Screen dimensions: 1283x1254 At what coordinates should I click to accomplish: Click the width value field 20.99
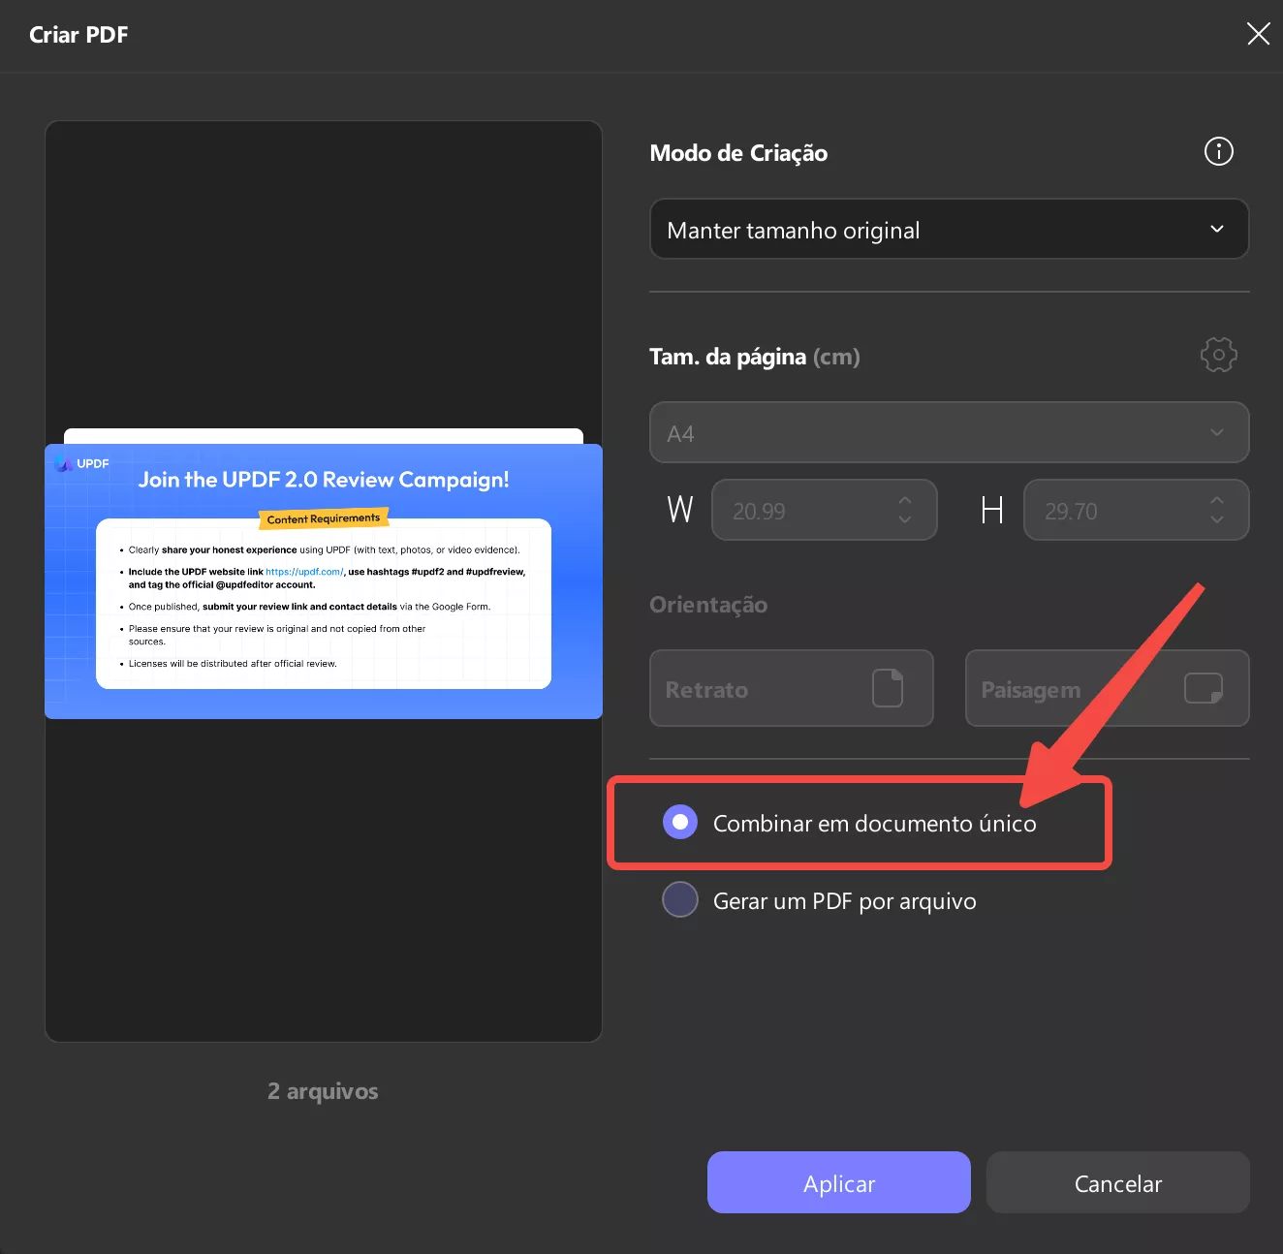(825, 510)
